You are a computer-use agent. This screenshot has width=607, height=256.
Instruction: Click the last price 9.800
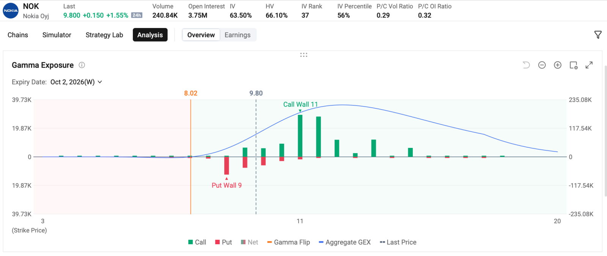pyautogui.click(x=72, y=15)
